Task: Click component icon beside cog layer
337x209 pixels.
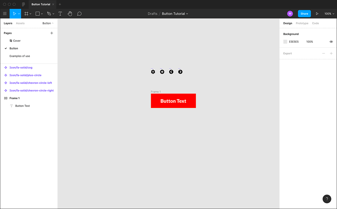Action: (x=6, y=68)
